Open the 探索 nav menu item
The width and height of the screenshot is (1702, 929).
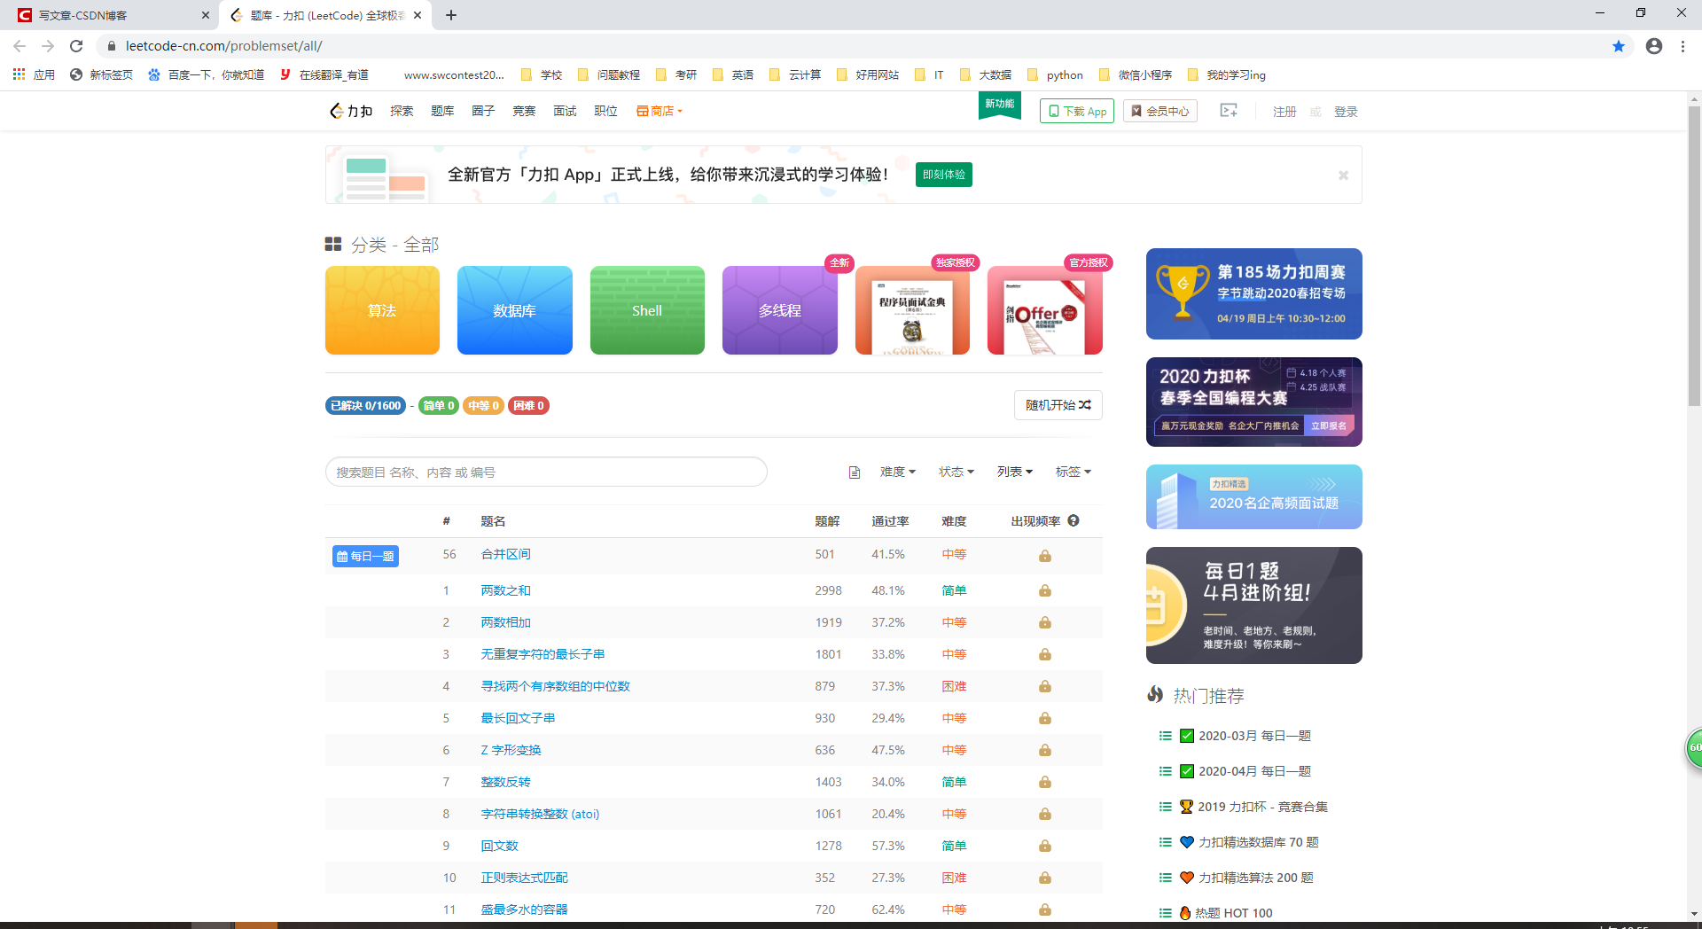point(402,111)
